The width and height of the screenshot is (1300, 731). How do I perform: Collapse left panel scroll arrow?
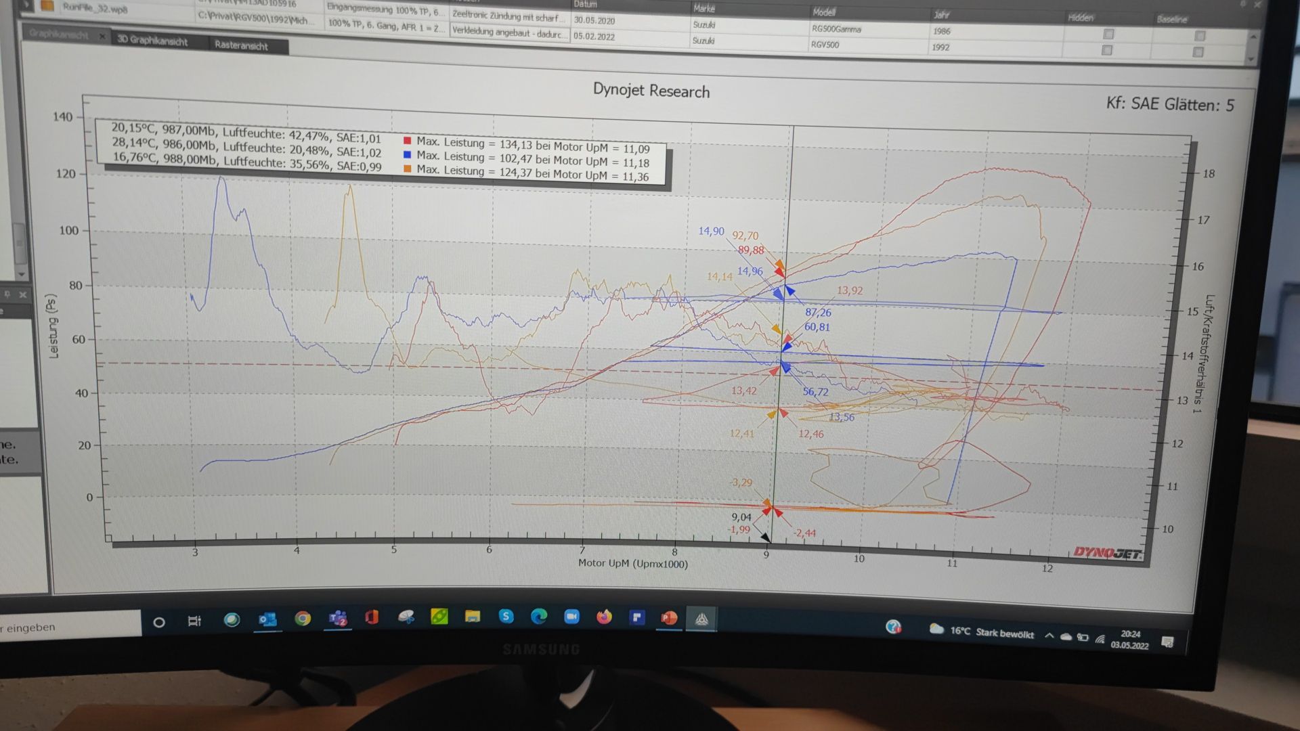[22, 273]
